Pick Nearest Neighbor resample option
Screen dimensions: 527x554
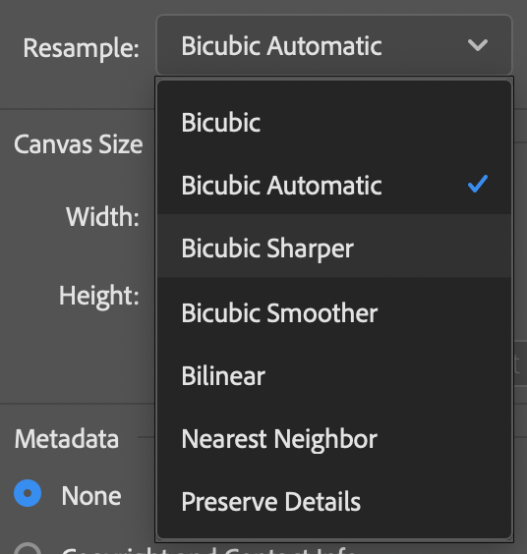(x=334, y=439)
